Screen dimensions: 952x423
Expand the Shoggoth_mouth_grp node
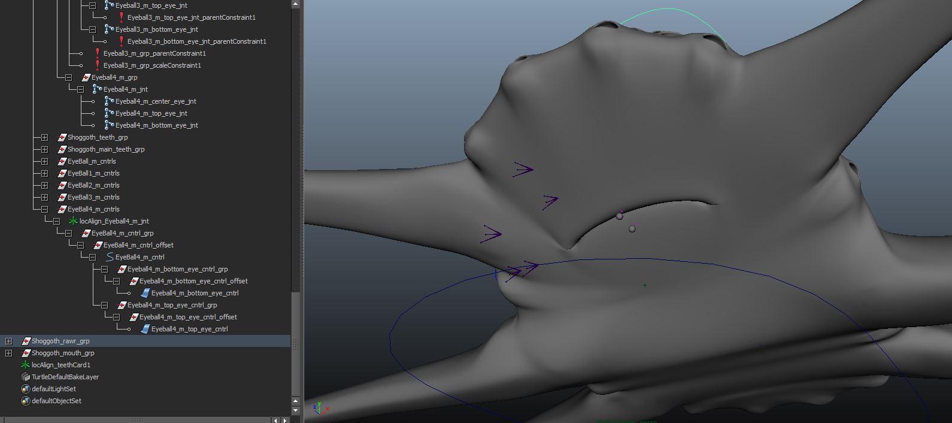coord(8,353)
